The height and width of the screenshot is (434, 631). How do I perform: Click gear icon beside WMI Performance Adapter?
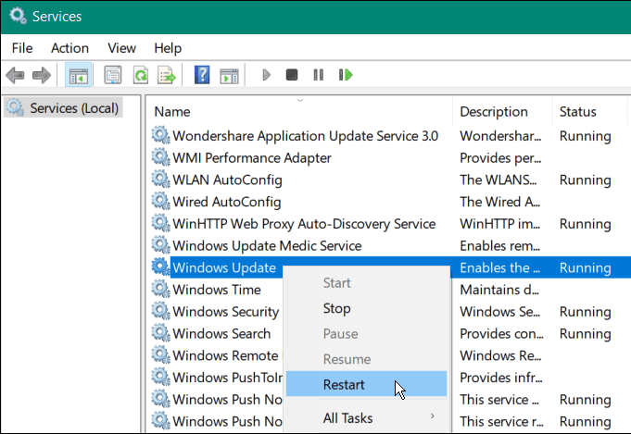tap(160, 157)
